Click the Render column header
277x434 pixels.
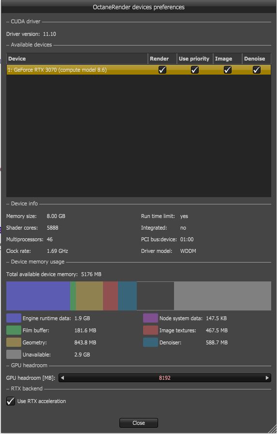[x=162, y=59]
